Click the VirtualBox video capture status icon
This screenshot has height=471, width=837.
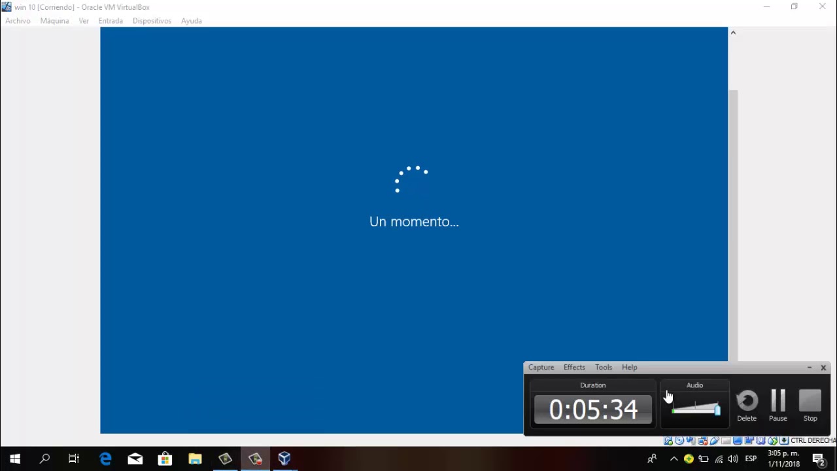click(x=749, y=441)
